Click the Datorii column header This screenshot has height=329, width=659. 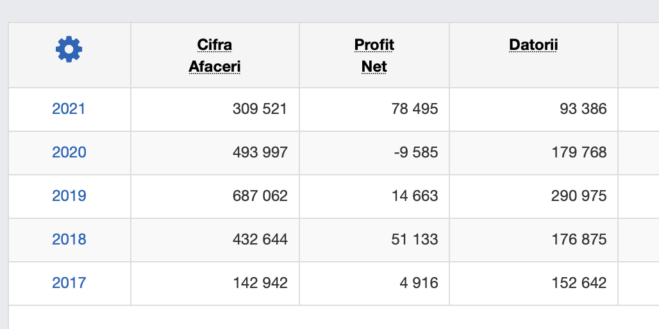pos(533,45)
